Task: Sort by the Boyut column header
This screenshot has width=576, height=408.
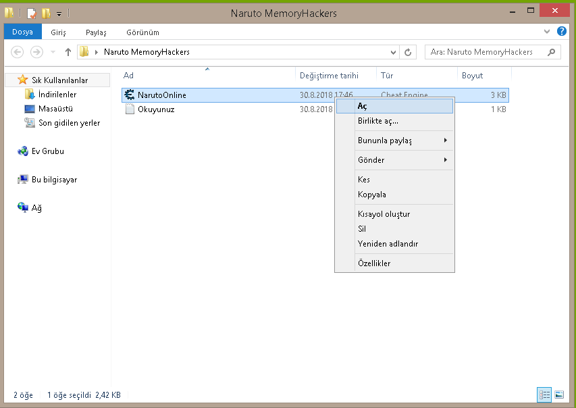Action: tap(472, 76)
